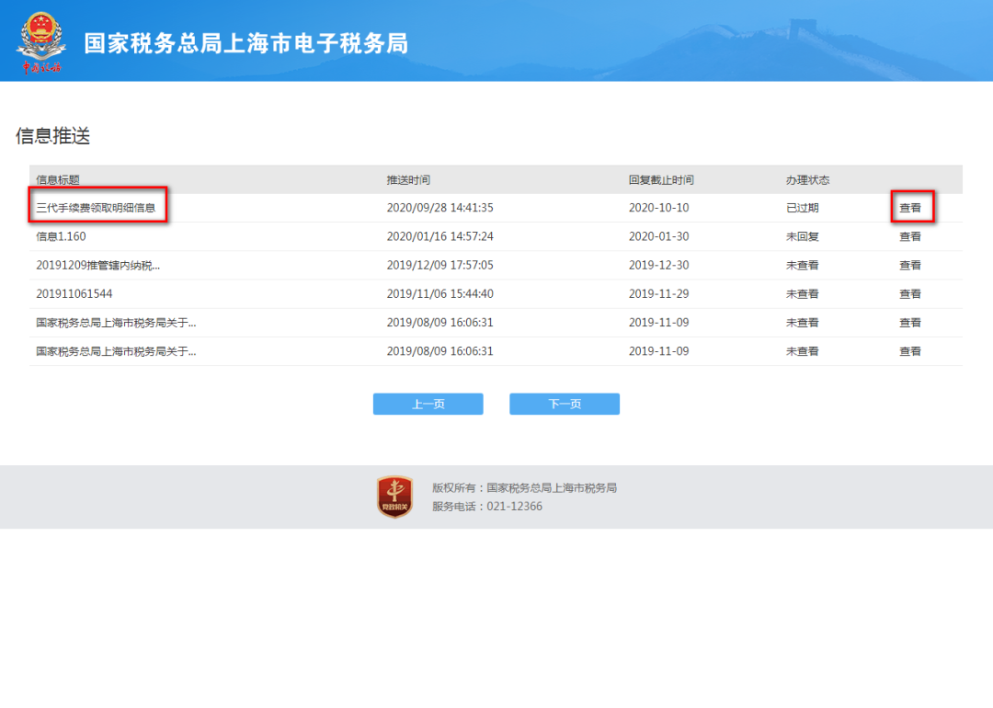Open 查看 link for 信息1.160
The image size is (993, 708).
pyautogui.click(x=910, y=236)
